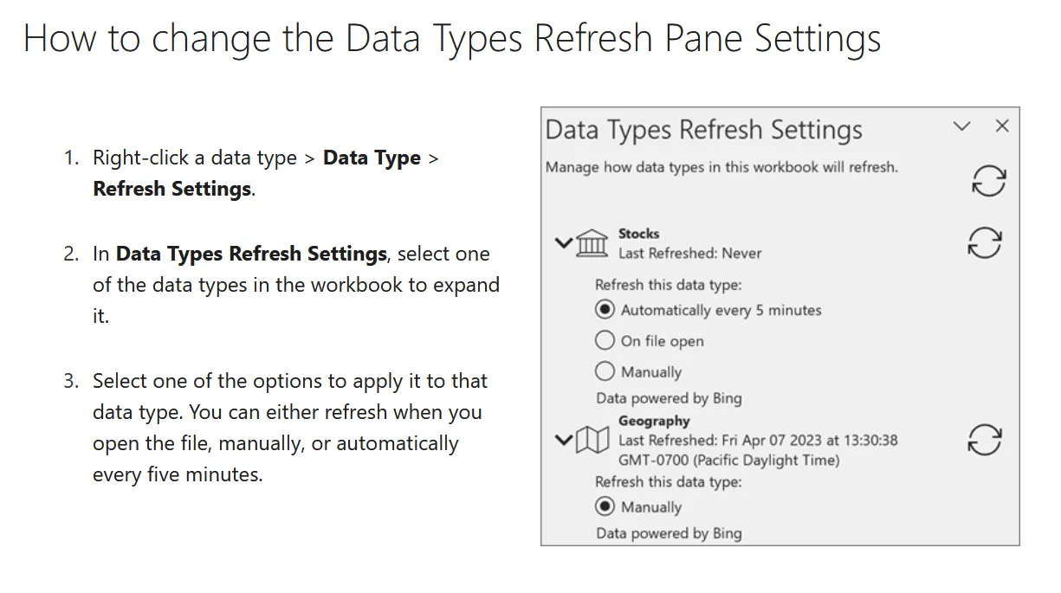The width and height of the screenshot is (1061, 593).
Task: Click the Data Types Refresh Settings pane title
Action: click(x=703, y=131)
